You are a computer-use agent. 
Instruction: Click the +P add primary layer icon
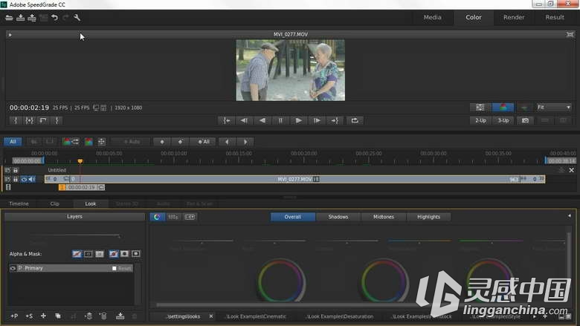click(14, 316)
